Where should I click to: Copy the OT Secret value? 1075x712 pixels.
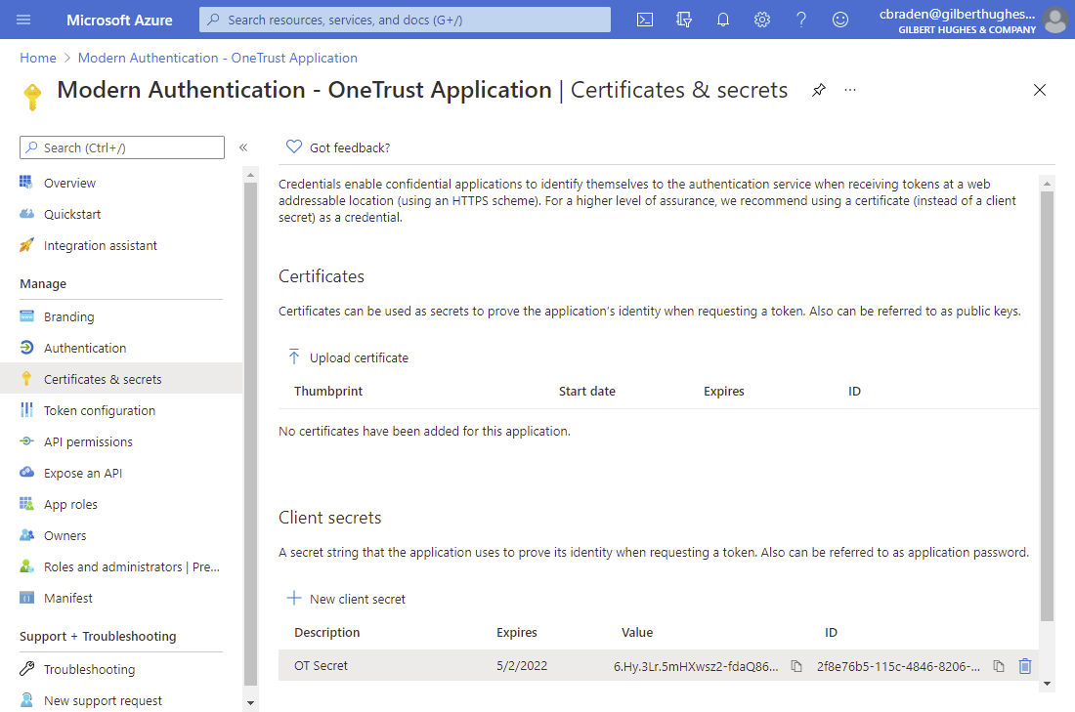795,666
